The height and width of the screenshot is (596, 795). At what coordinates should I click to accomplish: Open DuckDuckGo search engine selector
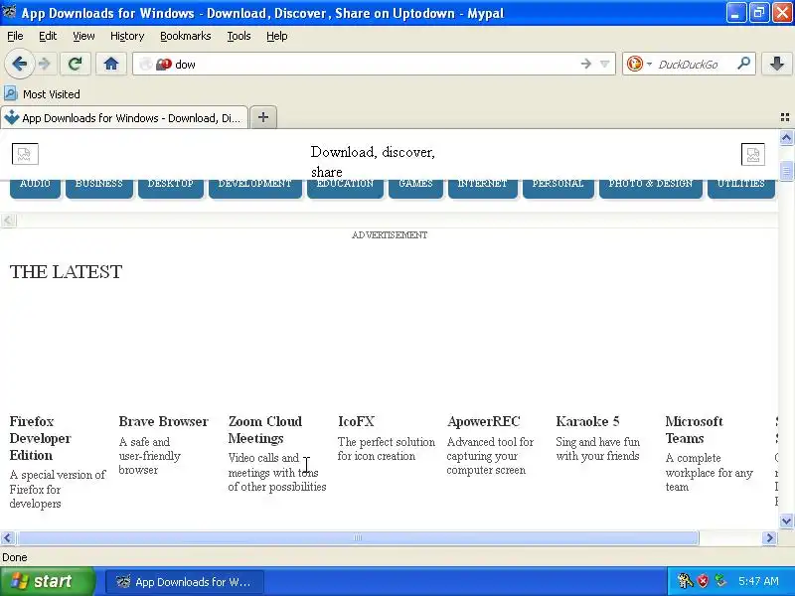[639, 64]
